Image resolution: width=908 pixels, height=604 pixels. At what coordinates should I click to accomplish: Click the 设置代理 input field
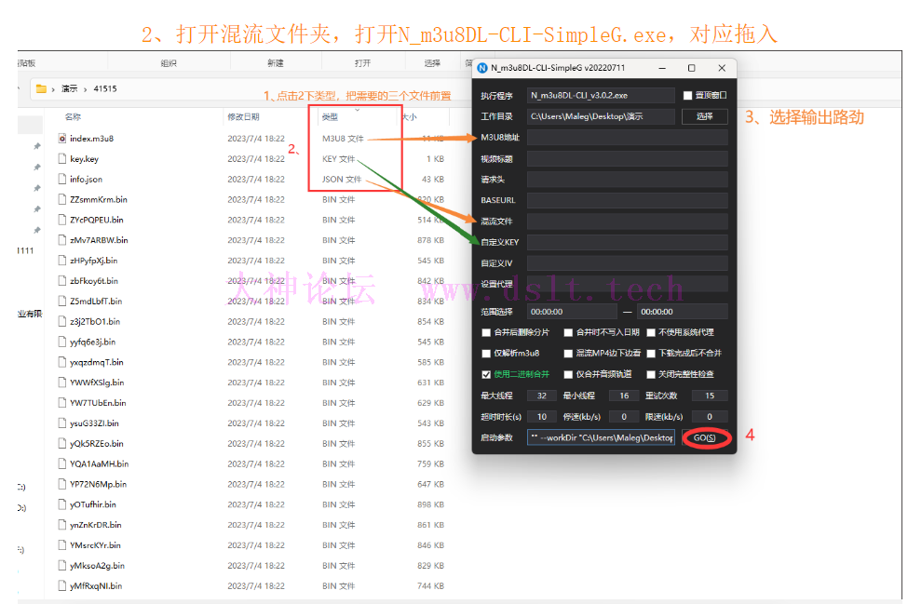pyautogui.click(x=627, y=284)
